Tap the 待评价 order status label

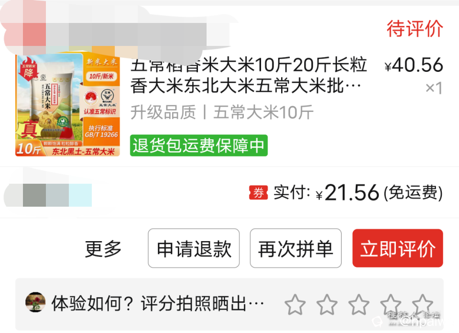tap(415, 28)
